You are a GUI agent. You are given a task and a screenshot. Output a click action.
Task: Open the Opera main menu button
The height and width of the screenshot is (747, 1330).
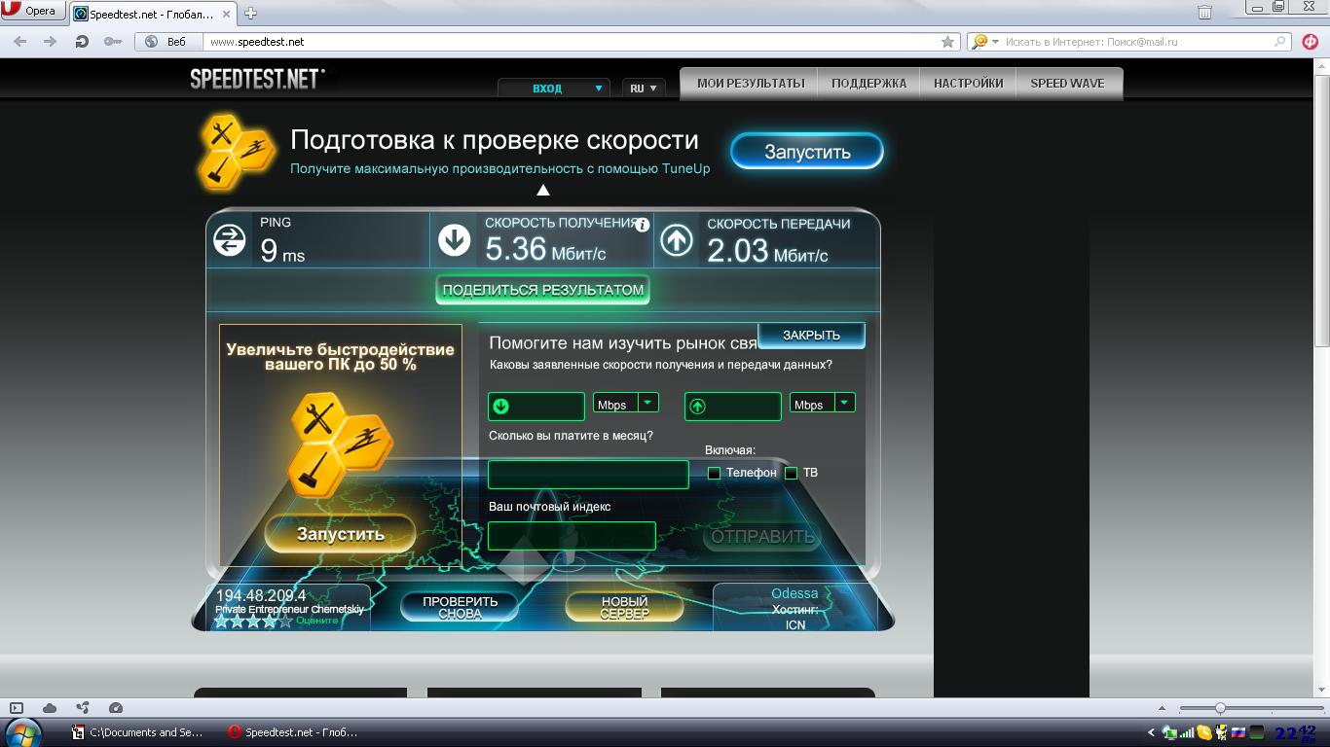pyautogui.click(x=32, y=11)
